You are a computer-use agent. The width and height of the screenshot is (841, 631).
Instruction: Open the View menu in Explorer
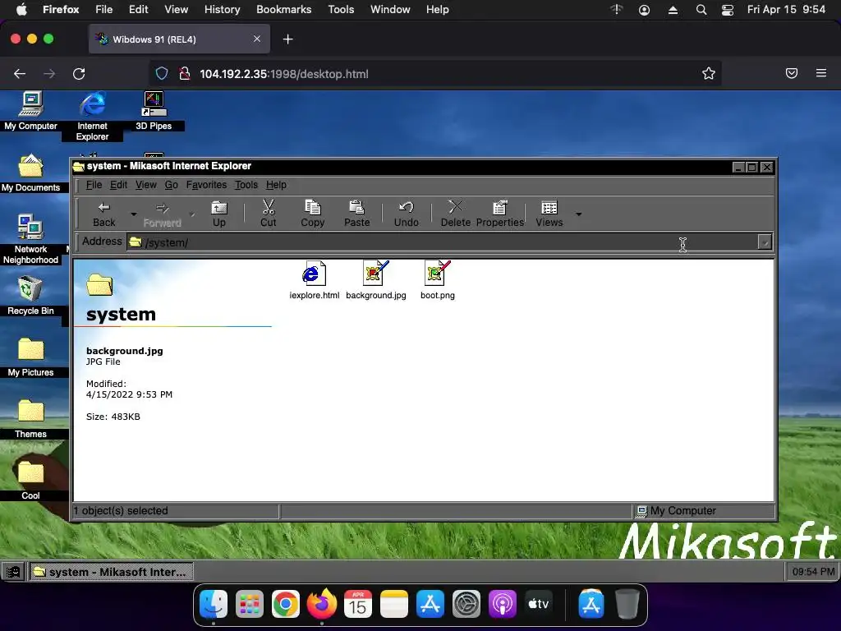tap(146, 185)
